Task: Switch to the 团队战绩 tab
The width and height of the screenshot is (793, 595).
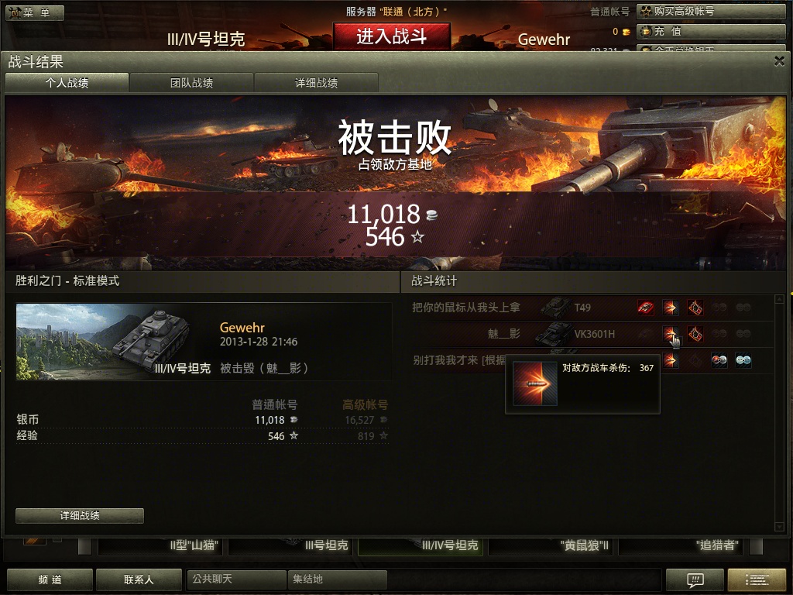Action: (x=191, y=82)
